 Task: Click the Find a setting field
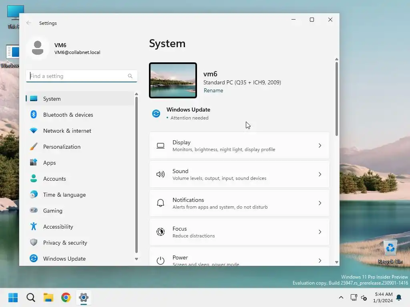pos(82,76)
